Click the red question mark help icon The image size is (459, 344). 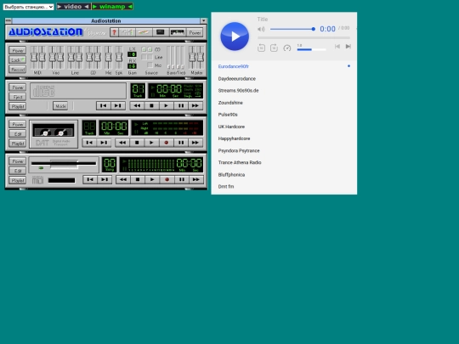(114, 32)
